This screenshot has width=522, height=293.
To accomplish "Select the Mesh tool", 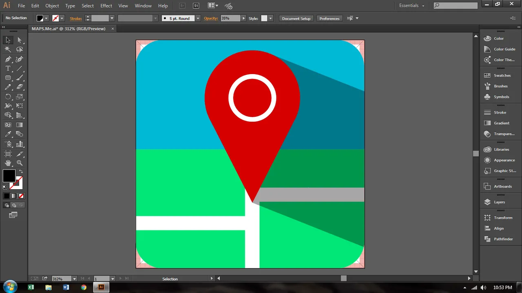I will pyautogui.click(x=8, y=125).
